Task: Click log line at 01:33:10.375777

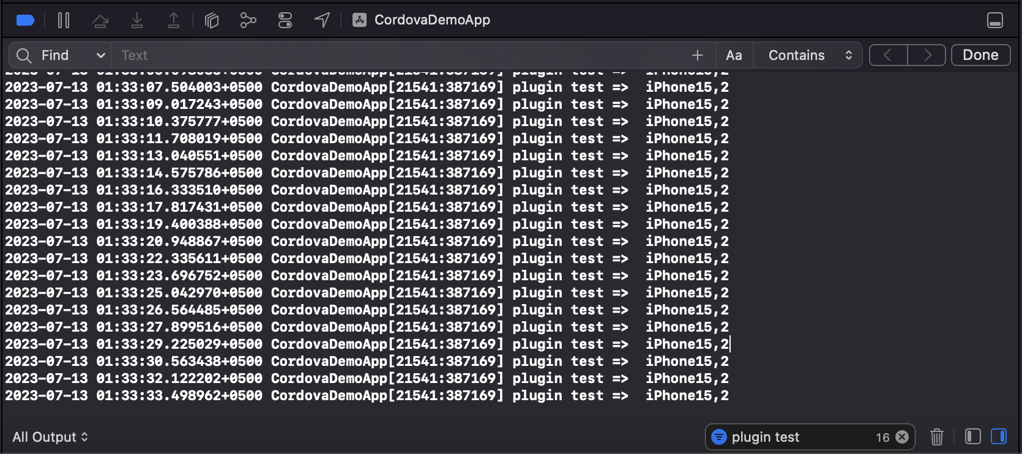Action: click(x=367, y=122)
